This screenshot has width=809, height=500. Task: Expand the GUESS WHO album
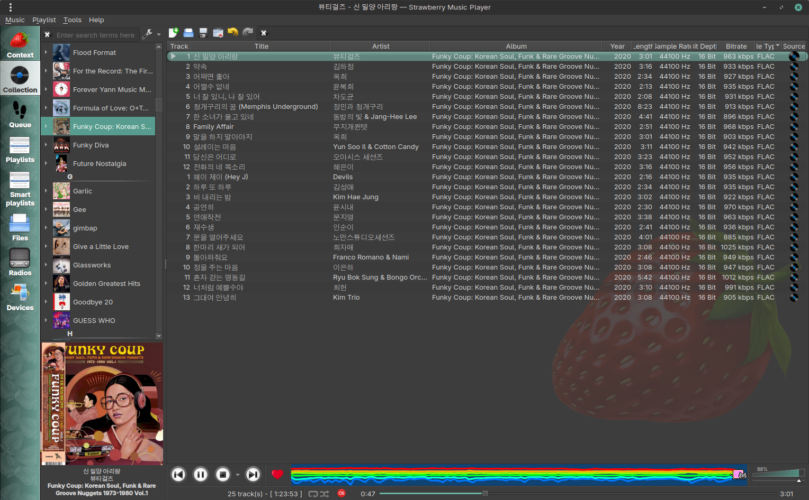(x=46, y=320)
